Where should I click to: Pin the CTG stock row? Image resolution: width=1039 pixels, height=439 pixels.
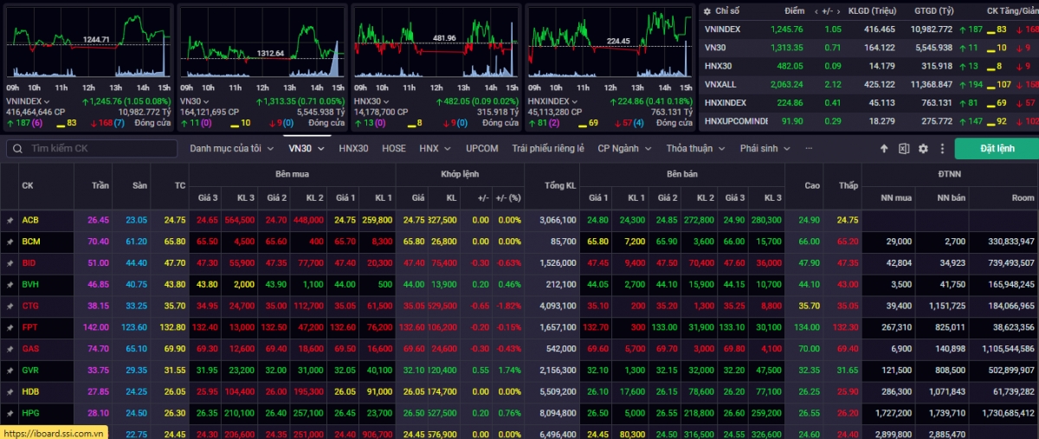click(10, 306)
